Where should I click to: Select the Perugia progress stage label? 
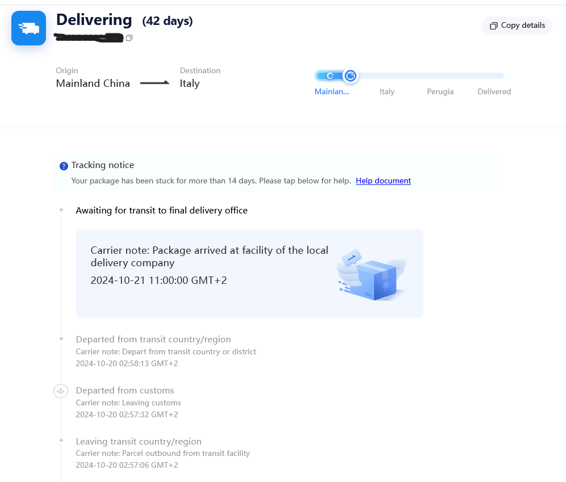(440, 92)
